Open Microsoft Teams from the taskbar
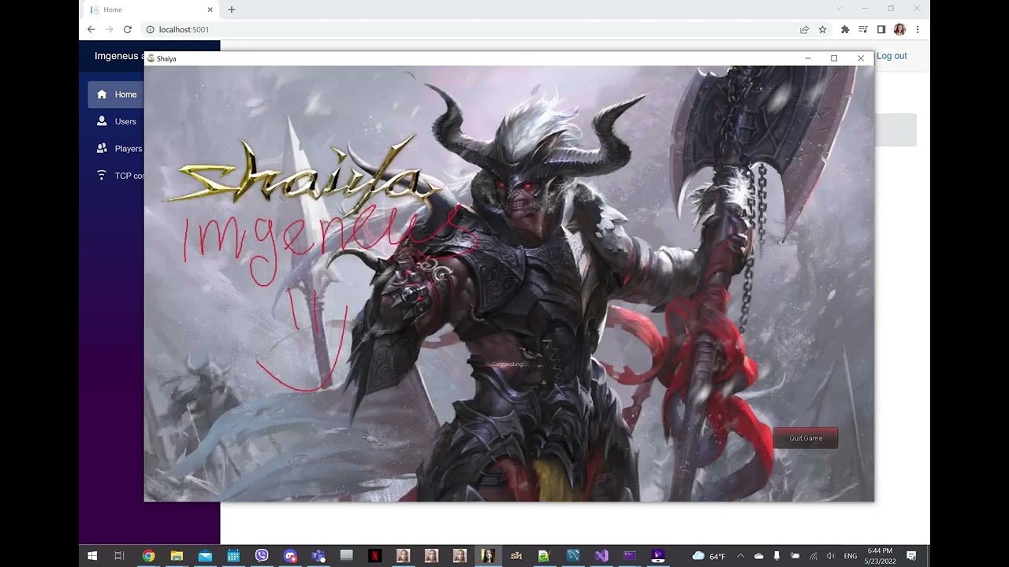This screenshot has width=1009, height=567. pyautogui.click(x=318, y=556)
